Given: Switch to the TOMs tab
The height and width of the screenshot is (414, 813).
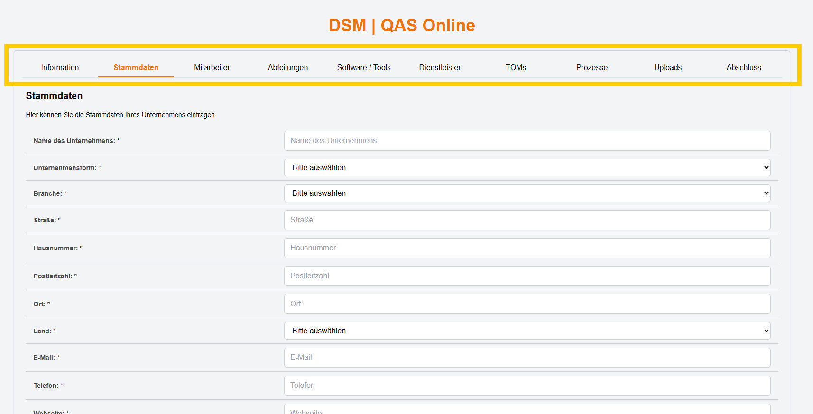Looking at the screenshot, I should click(516, 67).
